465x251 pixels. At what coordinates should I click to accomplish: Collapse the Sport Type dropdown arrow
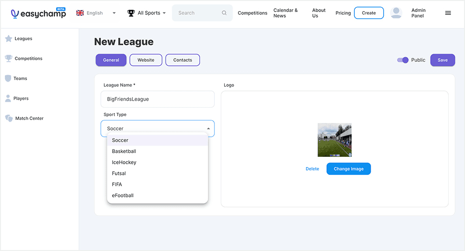coord(208,129)
